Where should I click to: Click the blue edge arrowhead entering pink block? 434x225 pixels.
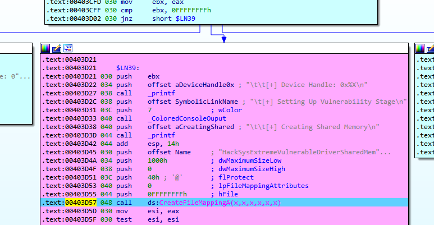[x=223, y=38]
